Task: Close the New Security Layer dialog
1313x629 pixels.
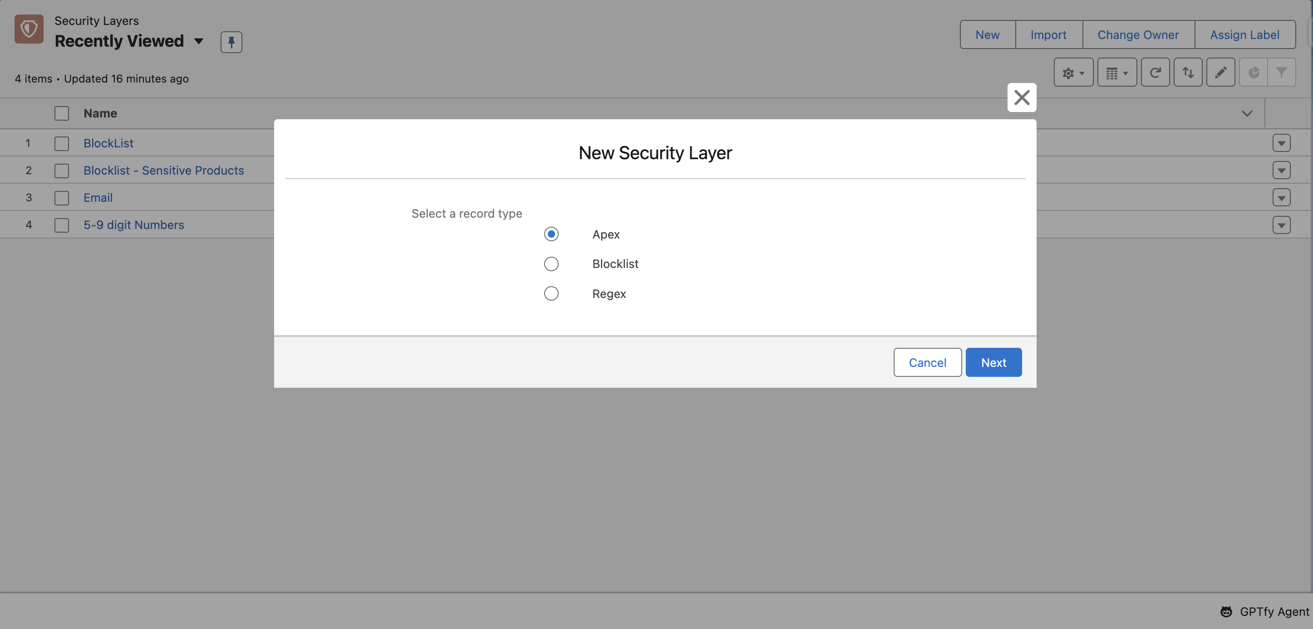Action: click(1022, 98)
